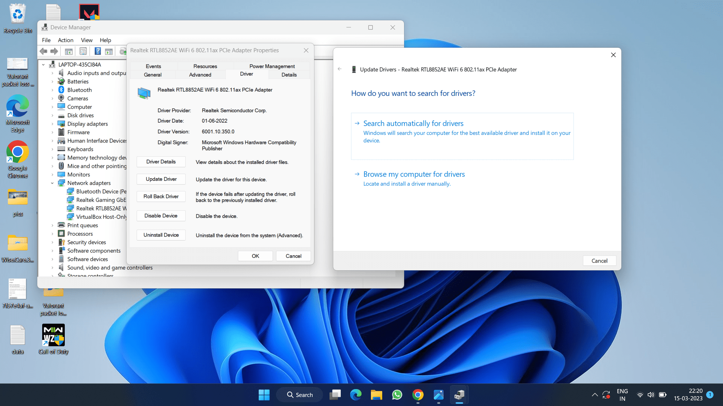Click volume icon in system tray

point(651,395)
